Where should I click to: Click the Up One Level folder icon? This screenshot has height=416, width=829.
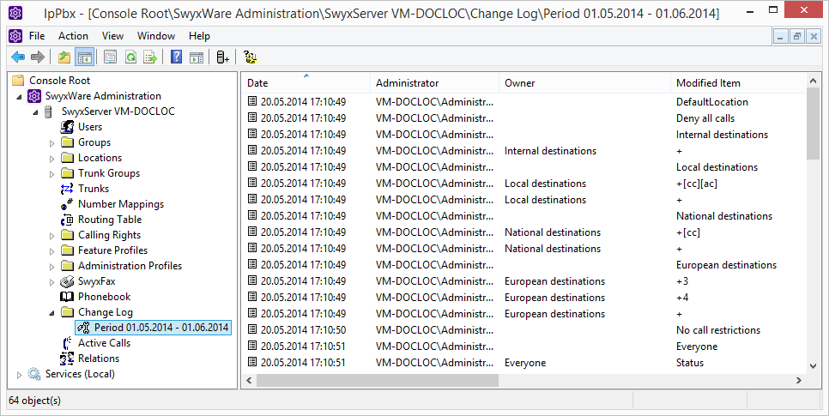64,57
